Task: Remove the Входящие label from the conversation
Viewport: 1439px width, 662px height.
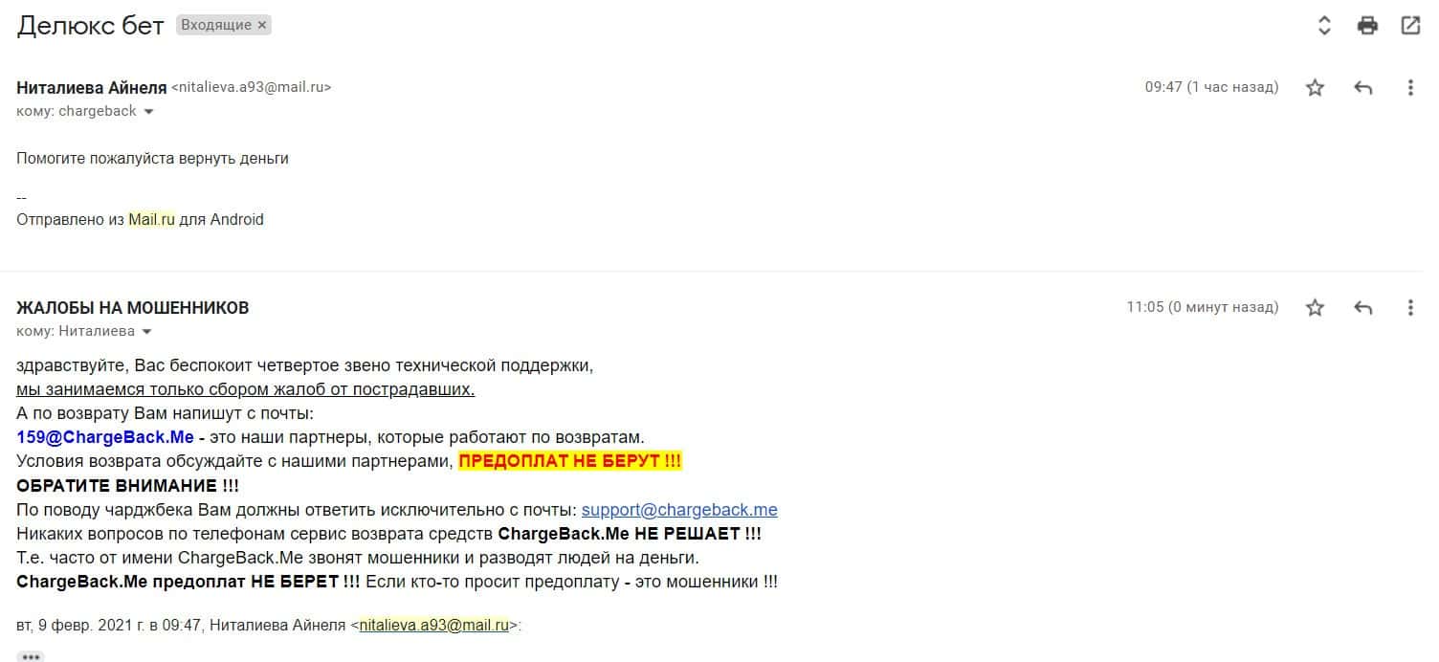Action: tap(262, 26)
